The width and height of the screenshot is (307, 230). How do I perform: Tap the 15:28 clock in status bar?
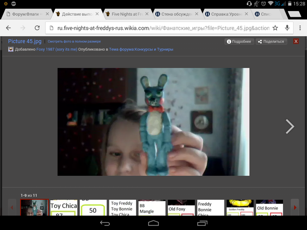(299, 3)
